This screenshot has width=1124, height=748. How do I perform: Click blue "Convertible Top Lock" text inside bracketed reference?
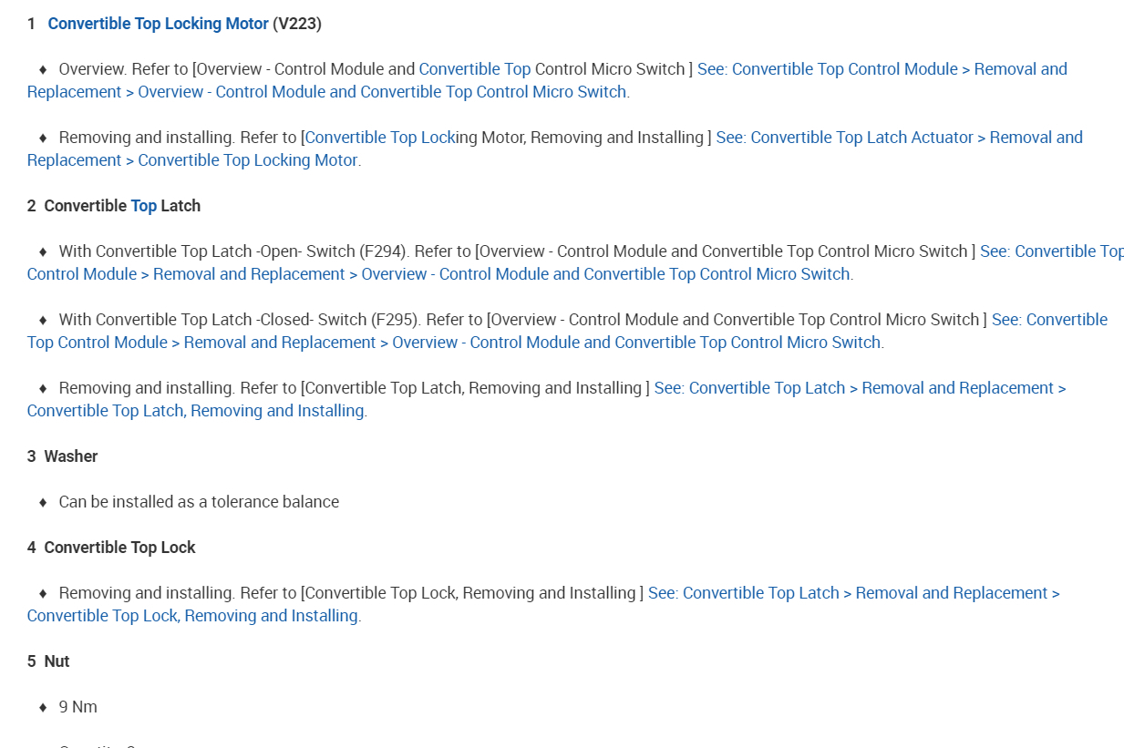coord(379,138)
